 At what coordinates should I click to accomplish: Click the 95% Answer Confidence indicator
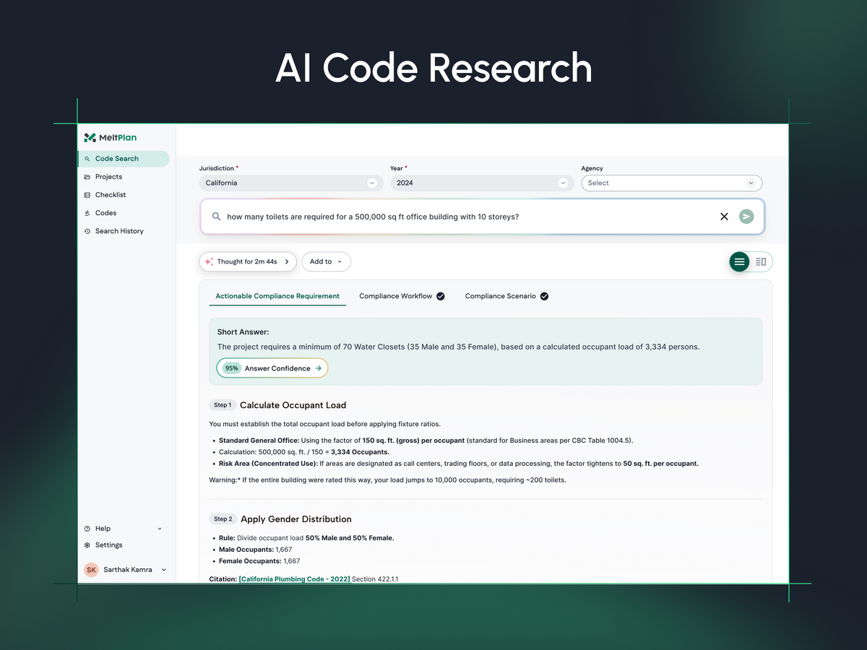pos(272,368)
